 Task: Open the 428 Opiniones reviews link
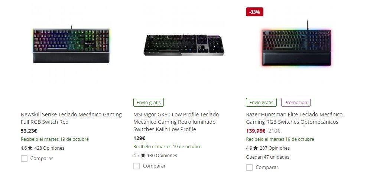[49, 148]
